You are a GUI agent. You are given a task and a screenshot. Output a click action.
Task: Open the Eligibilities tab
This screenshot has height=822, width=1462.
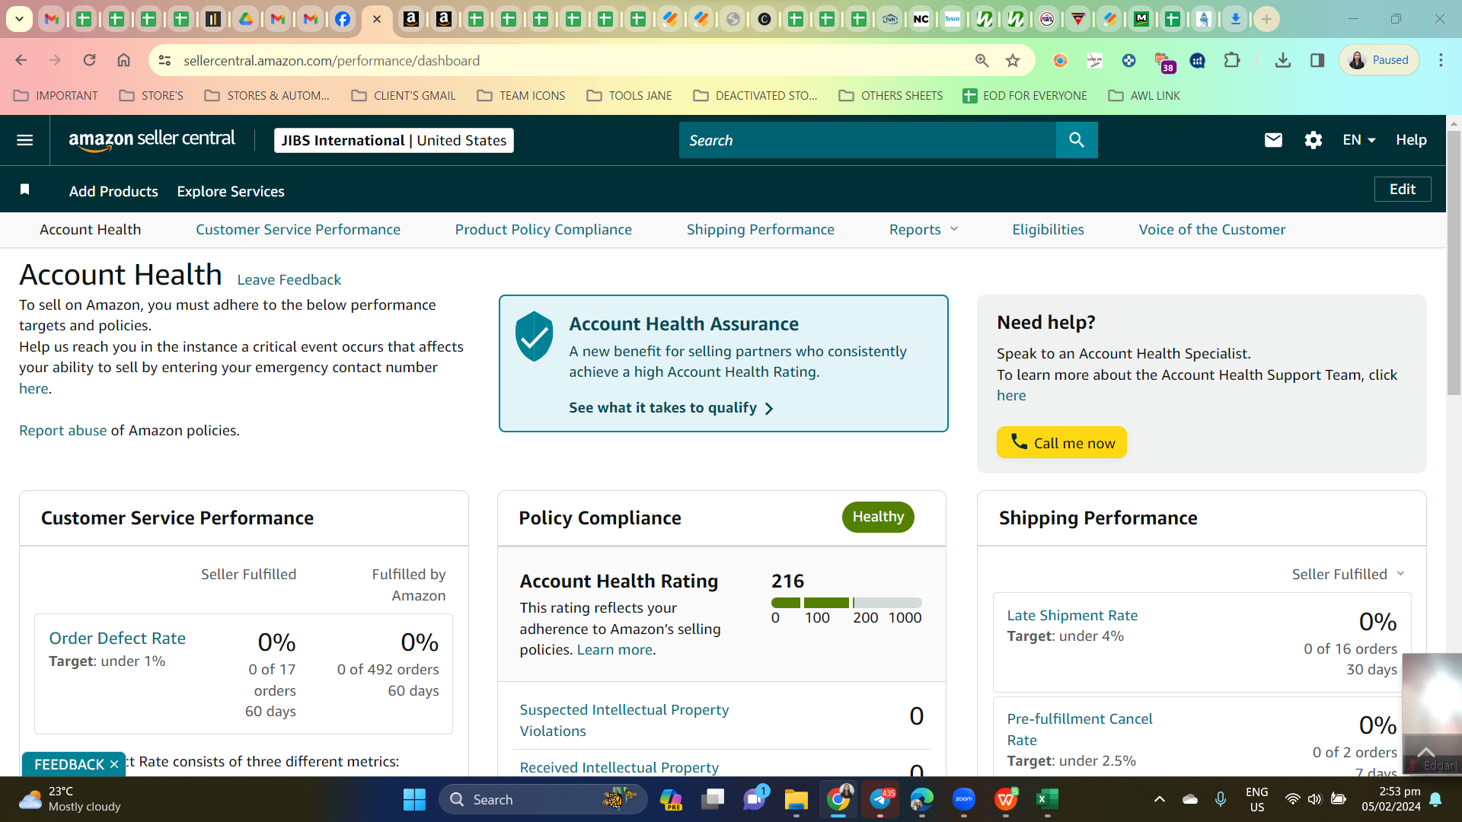(1048, 230)
